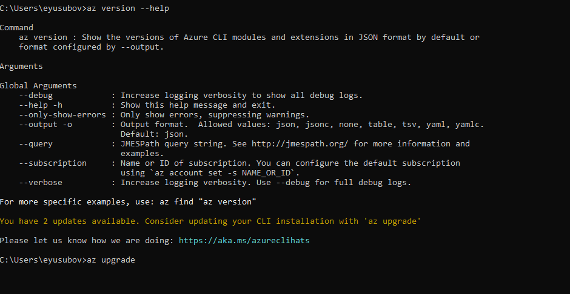
Task: Select the --verbose argument
Action: click(x=41, y=183)
